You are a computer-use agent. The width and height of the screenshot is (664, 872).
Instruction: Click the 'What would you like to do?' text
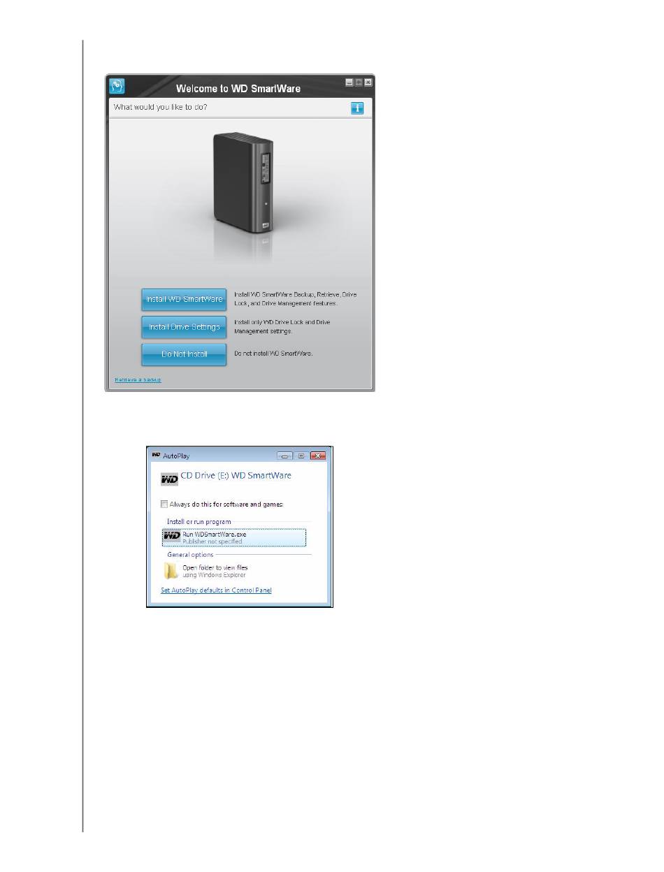(x=161, y=108)
